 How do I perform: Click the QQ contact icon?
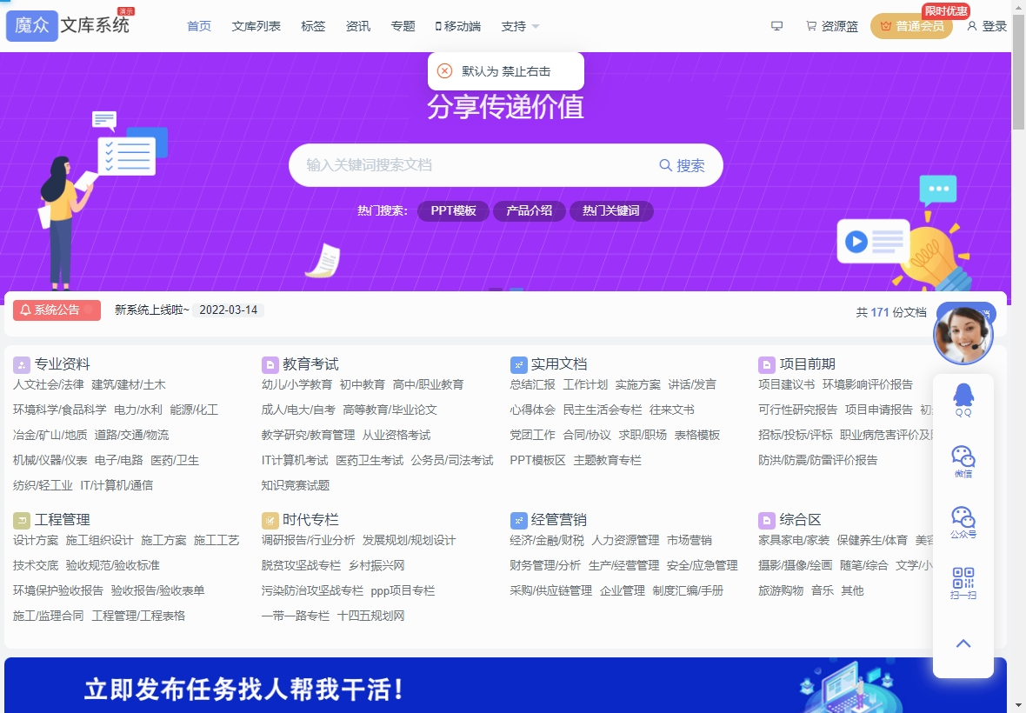(963, 400)
